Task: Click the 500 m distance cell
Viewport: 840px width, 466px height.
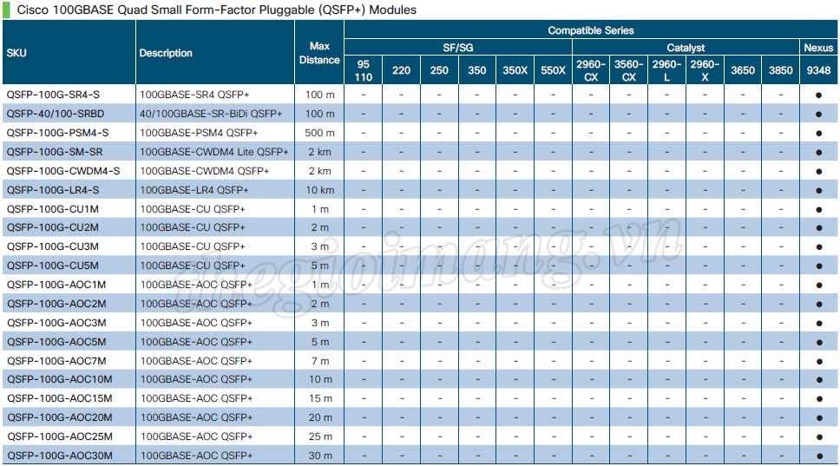Action: 319,133
